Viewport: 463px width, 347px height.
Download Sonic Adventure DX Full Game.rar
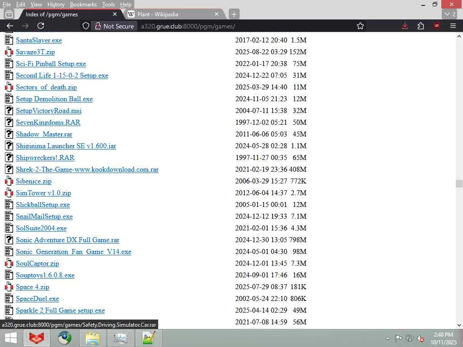pos(68,240)
